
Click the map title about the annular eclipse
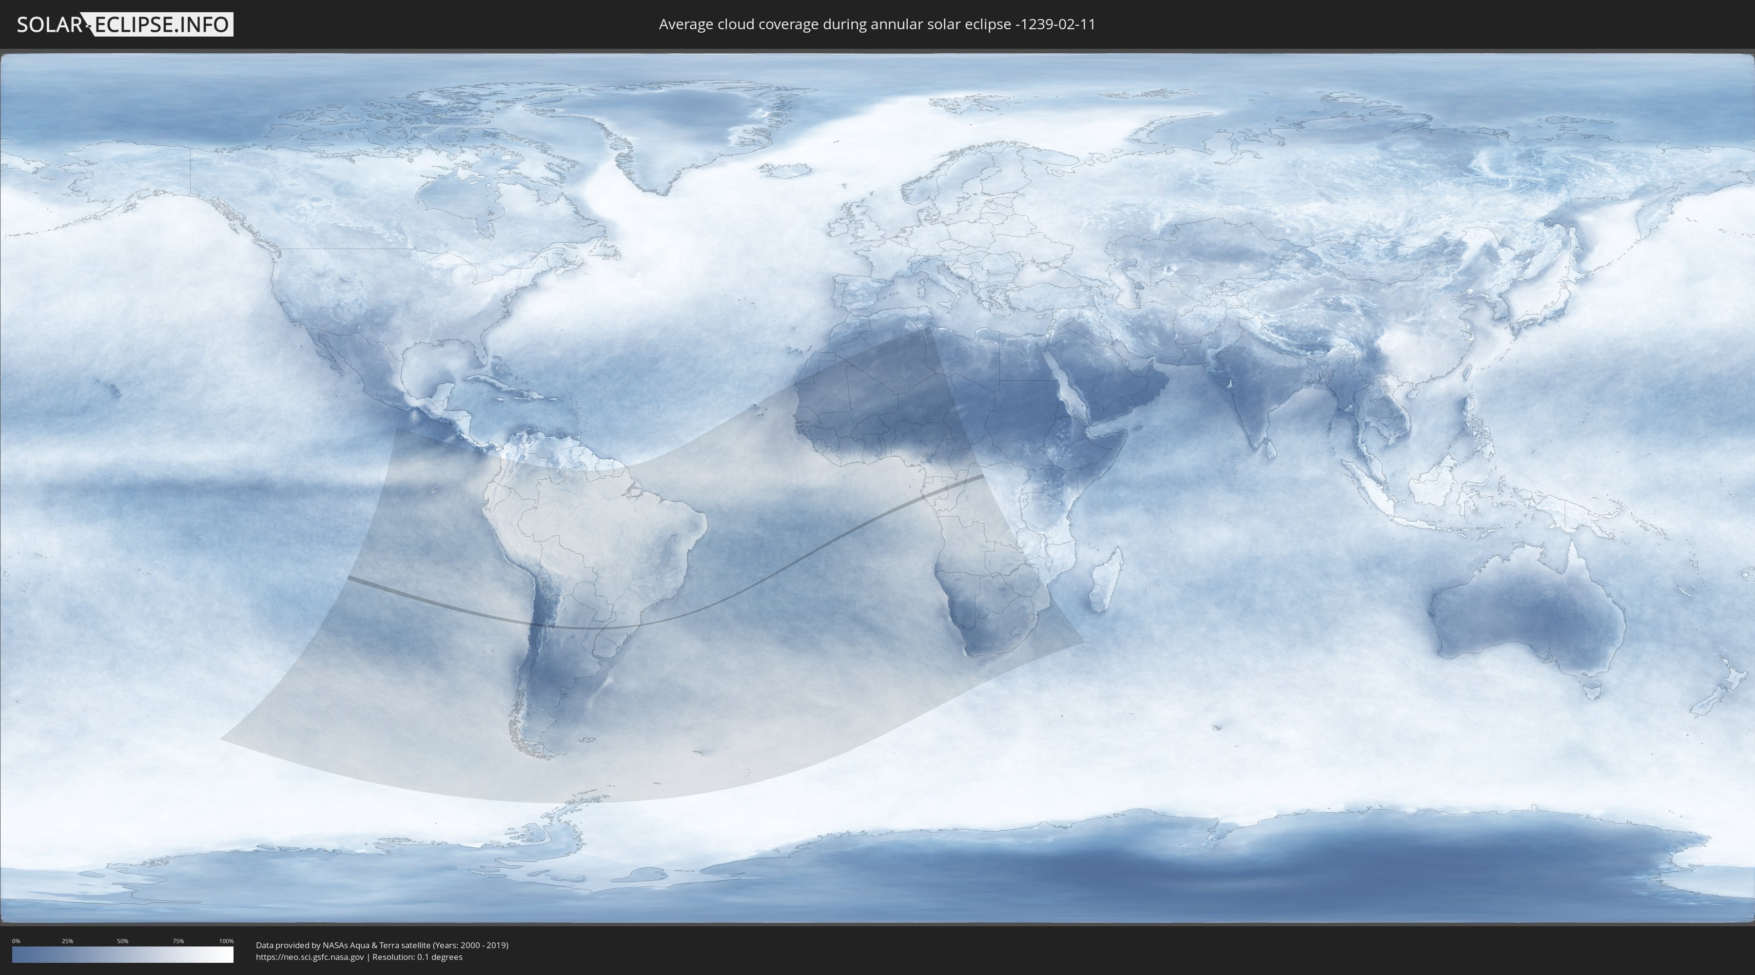click(x=877, y=24)
